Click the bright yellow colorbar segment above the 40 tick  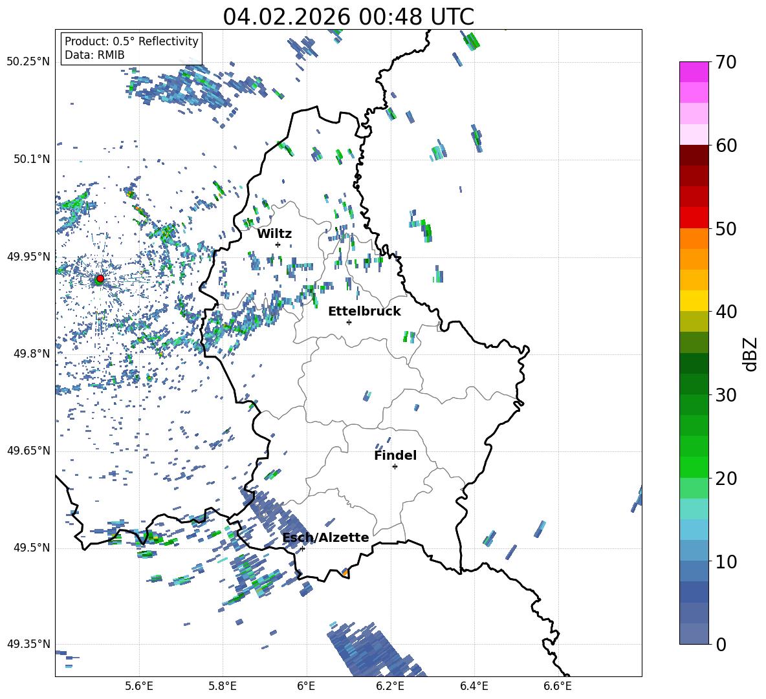click(694, 300)
